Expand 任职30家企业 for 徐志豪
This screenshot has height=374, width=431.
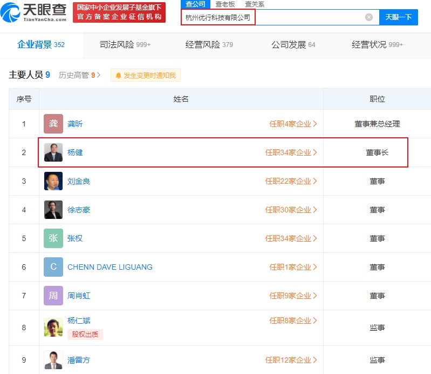click(x=291, y=210)
